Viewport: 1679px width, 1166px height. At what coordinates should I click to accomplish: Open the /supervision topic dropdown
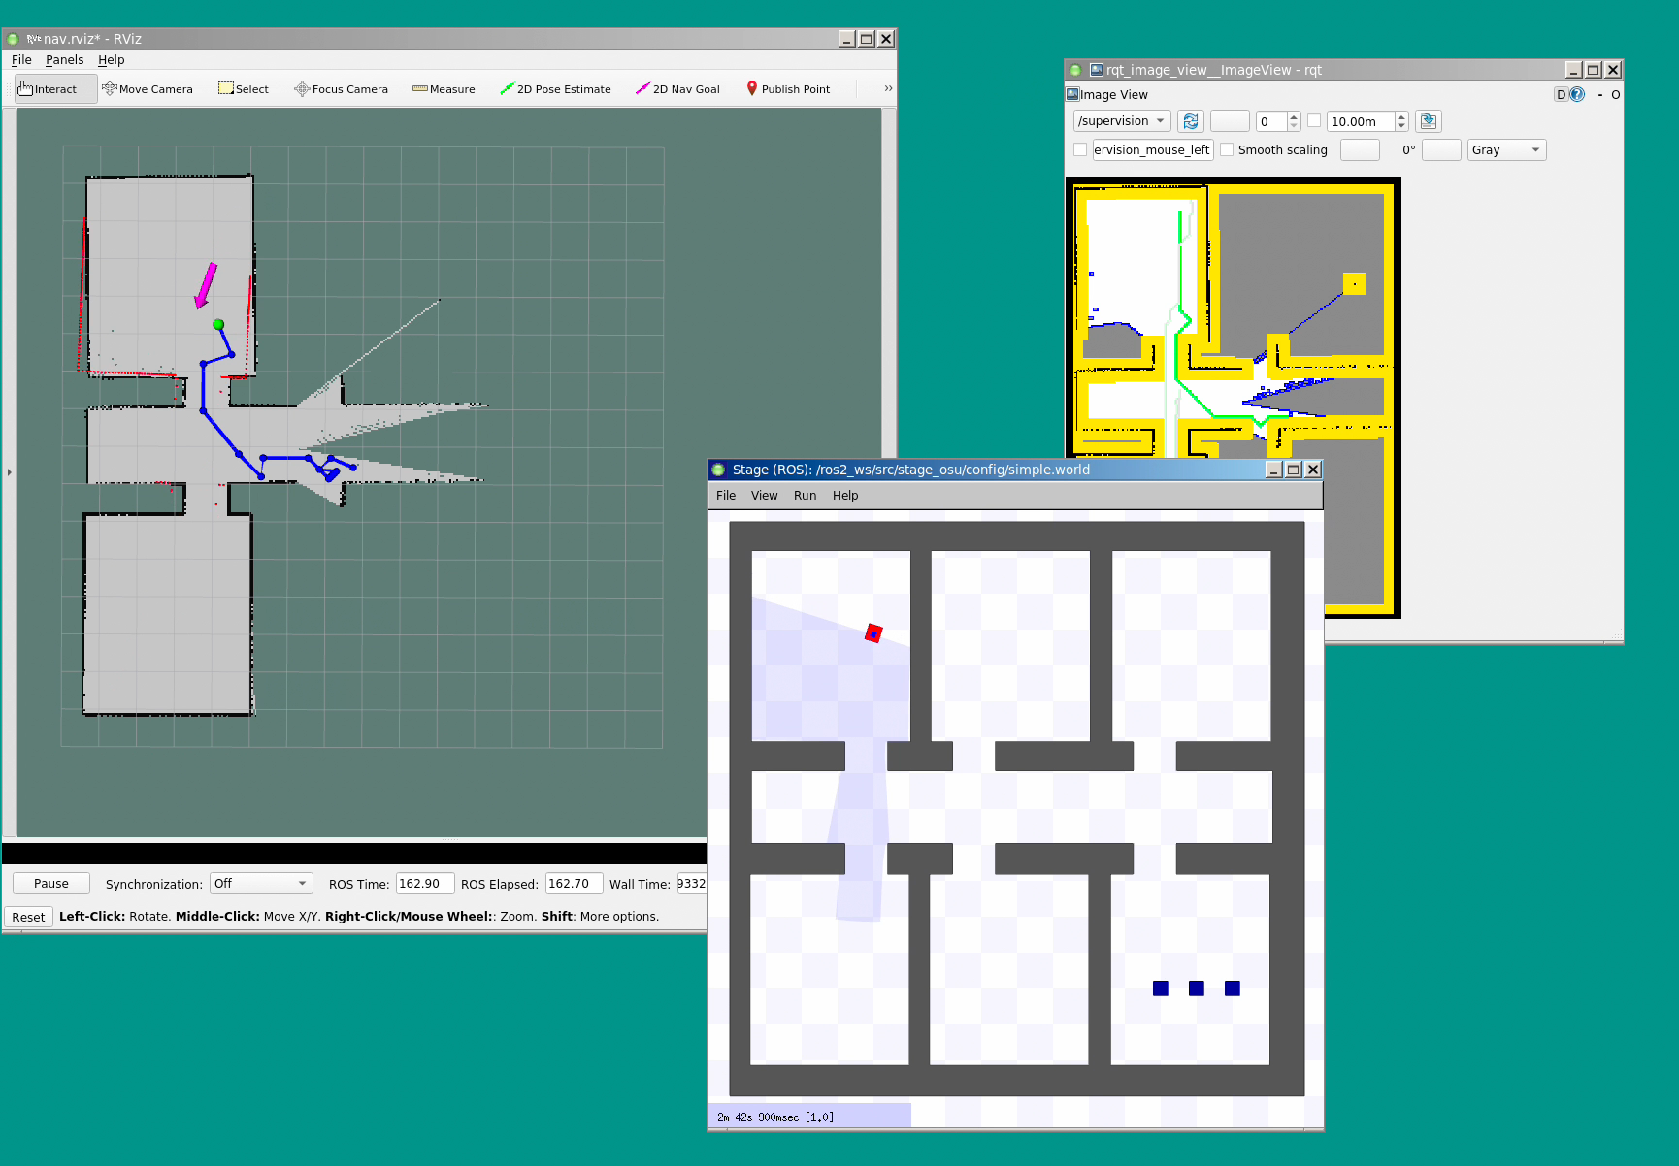(x=1121, y=121)
